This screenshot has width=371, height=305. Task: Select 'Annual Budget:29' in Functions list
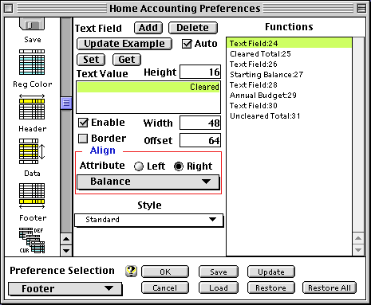pyautogui.click(x=290, y=95)
